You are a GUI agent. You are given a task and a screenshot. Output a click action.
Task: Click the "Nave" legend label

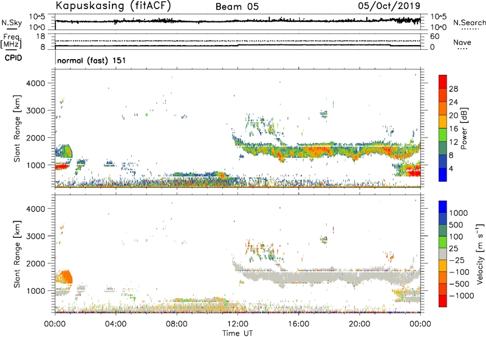462,42
